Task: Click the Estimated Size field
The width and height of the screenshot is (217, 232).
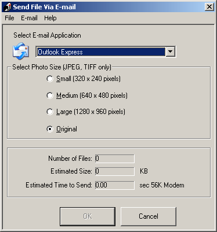Action: pos(115,171)
